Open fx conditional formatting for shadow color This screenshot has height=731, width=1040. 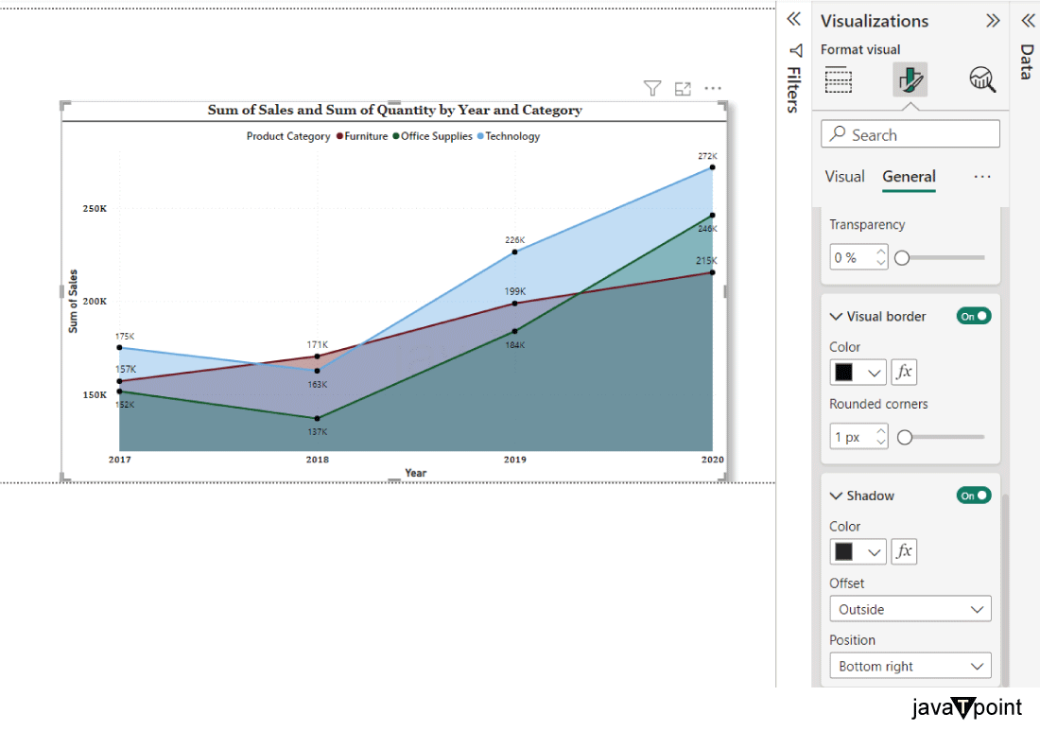click(x=904, y=551)
